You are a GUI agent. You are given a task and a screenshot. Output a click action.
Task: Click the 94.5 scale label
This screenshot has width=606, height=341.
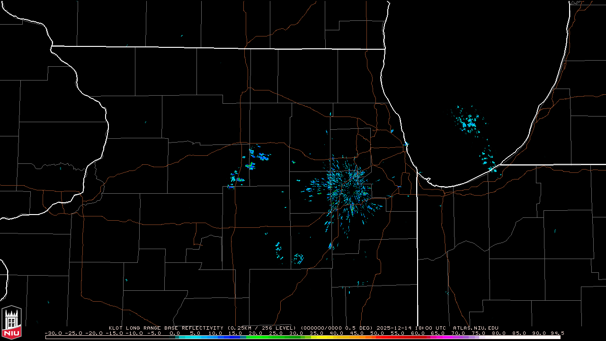[557, 333]
